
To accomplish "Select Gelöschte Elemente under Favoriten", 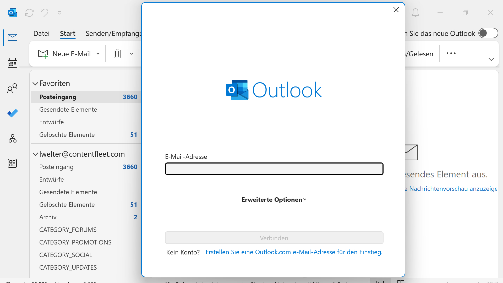I will pos(86,135).
